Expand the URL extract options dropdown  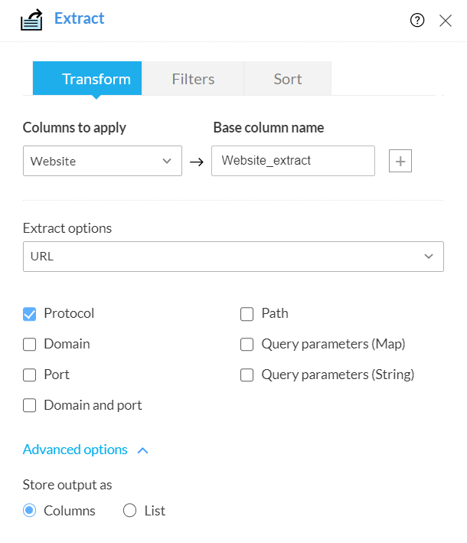(x=233, y=257)
